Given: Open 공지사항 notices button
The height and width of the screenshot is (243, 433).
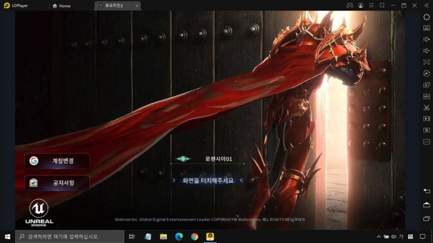Looking at the screenshot, I should click(57, 183).
